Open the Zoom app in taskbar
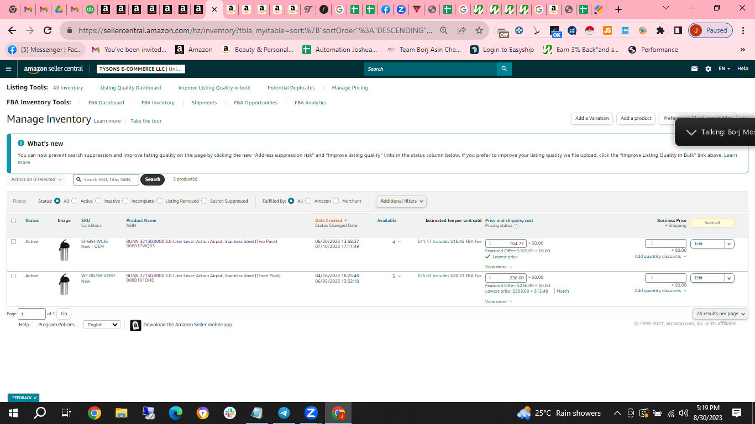This screenshot has height=424, width=755. (311, 413)
